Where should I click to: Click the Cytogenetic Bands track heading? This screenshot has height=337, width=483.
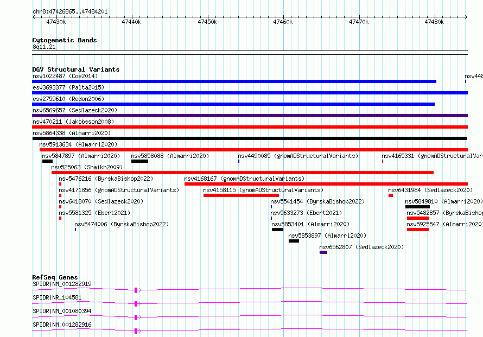click(65, 40)
